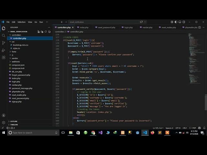
Task: Open the Manage gear icon
Action: (x=4, y=123)
